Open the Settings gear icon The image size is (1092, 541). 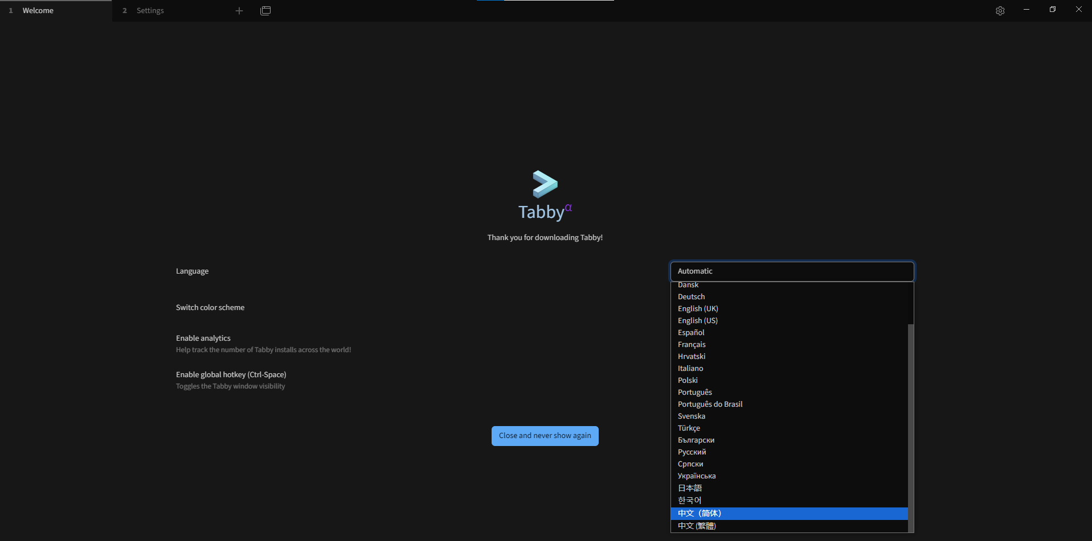(x=1000, y=11)
